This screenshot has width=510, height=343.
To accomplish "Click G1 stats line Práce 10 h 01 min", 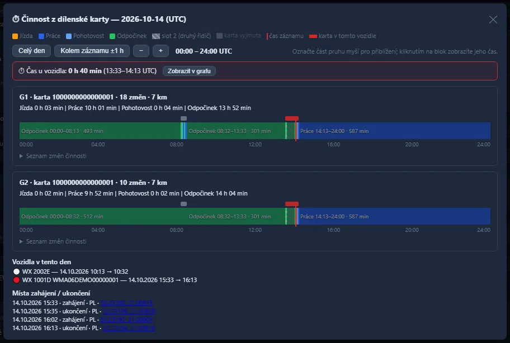I will pyautogui.click(x=92, y=108).
